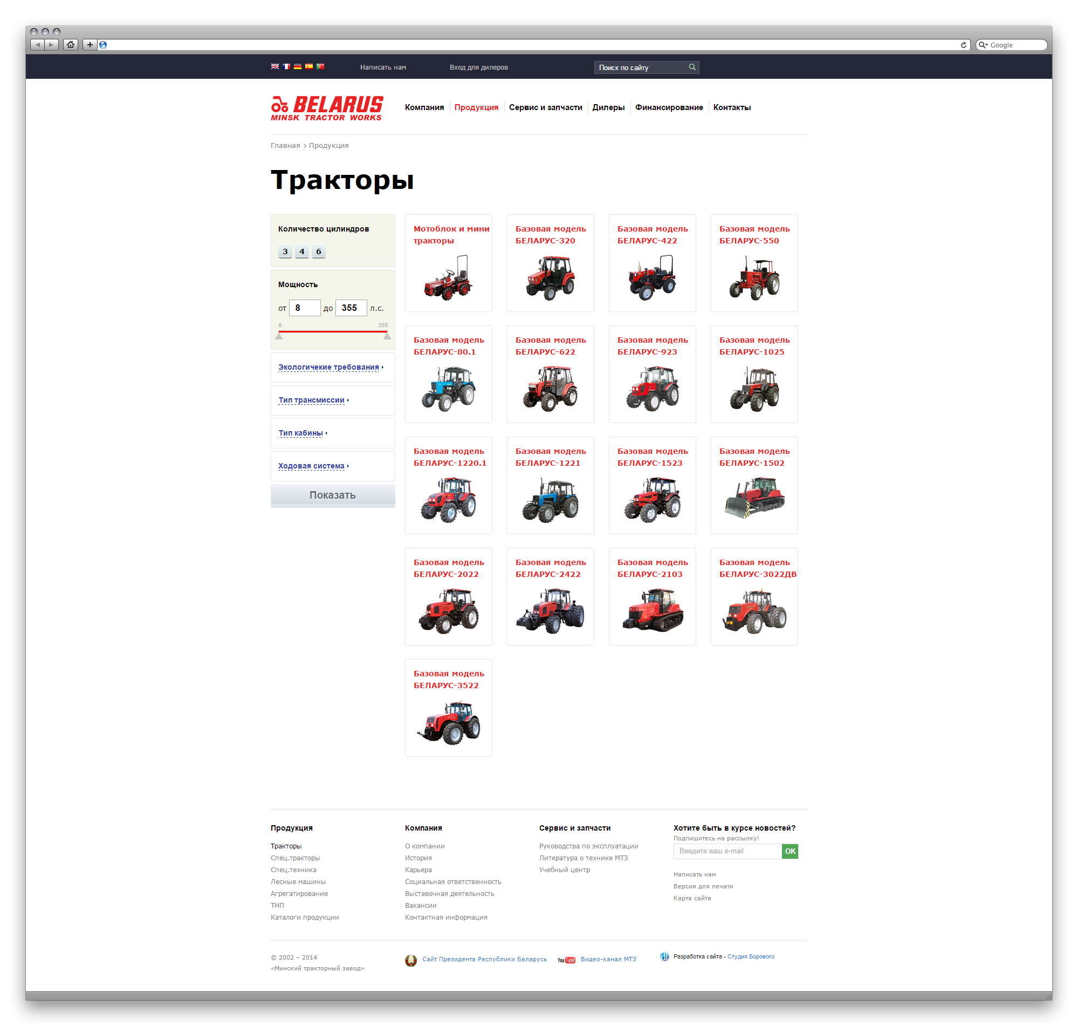The height and width of the screenshot is (1026, 1078).
Task: Open the БЕЛАРУС-2103 tracked tractor image
Action: (653, 610)
